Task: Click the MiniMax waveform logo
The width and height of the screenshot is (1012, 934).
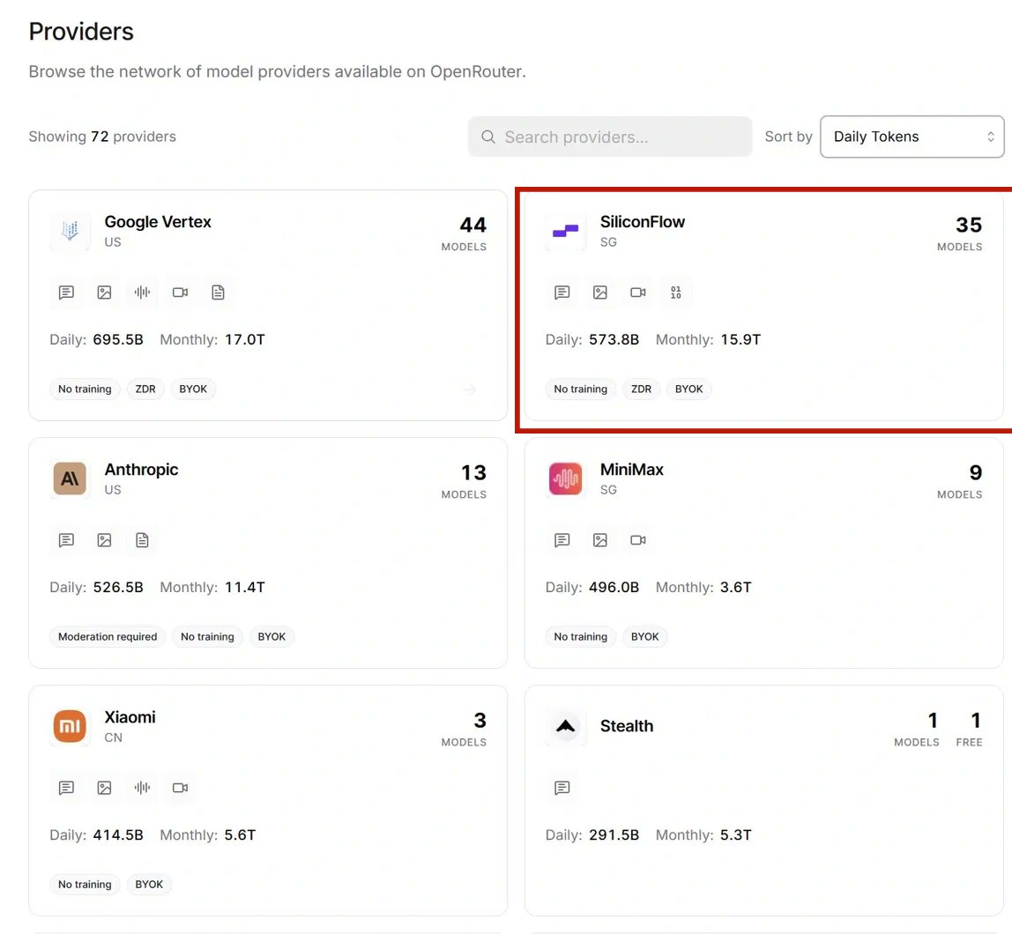Action: (x=565, y=478)
